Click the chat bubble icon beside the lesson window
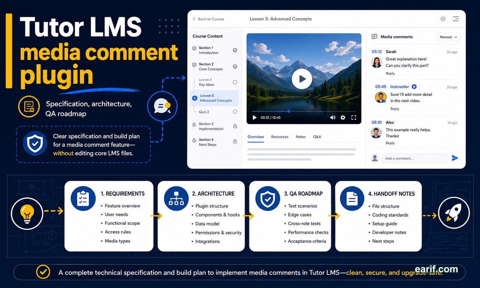The image size is (480, 288). click(x=162, y=106)
